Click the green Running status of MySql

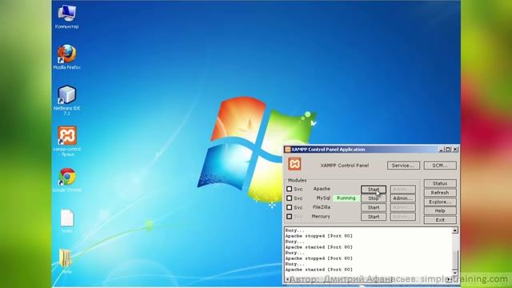click(346, 198)
